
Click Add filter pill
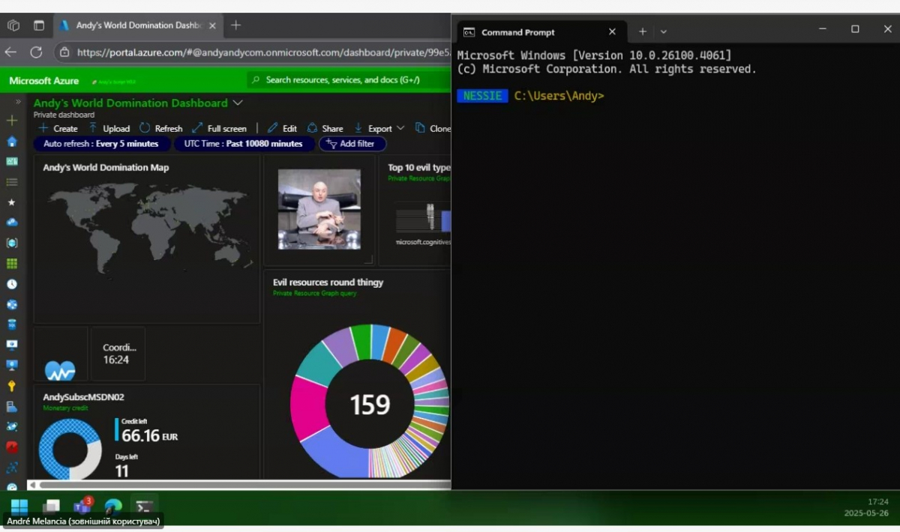coord(352,144)
